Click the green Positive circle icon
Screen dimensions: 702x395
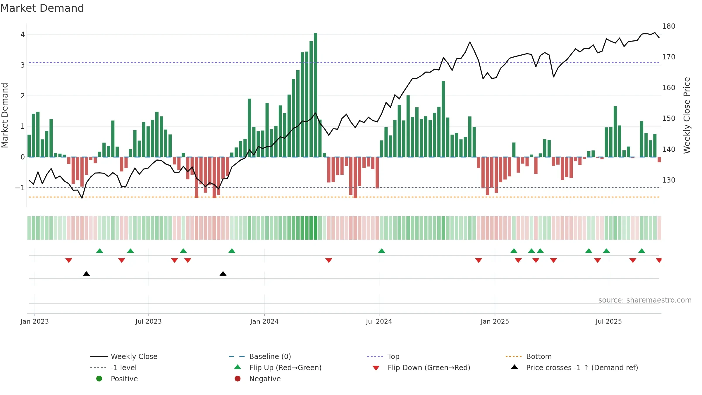tap(99, 379)
